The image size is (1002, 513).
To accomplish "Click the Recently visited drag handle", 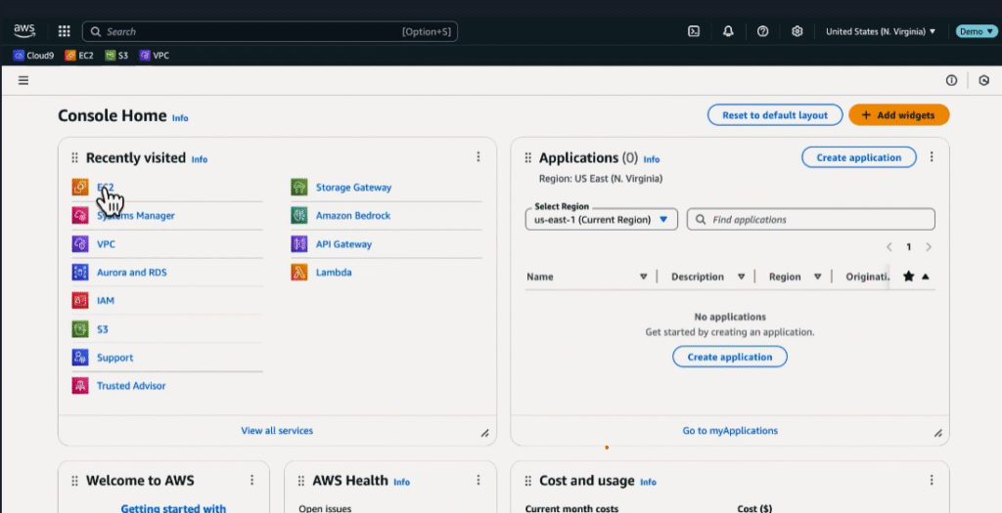I will tap(74, 157).
